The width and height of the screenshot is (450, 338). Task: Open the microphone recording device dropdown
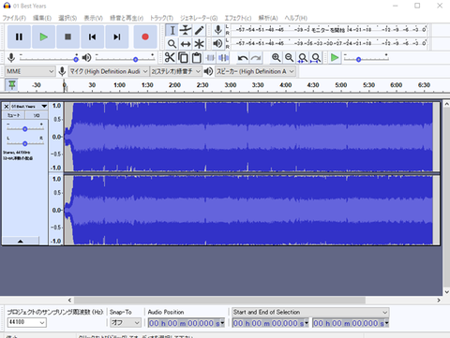tap(108, 71)
